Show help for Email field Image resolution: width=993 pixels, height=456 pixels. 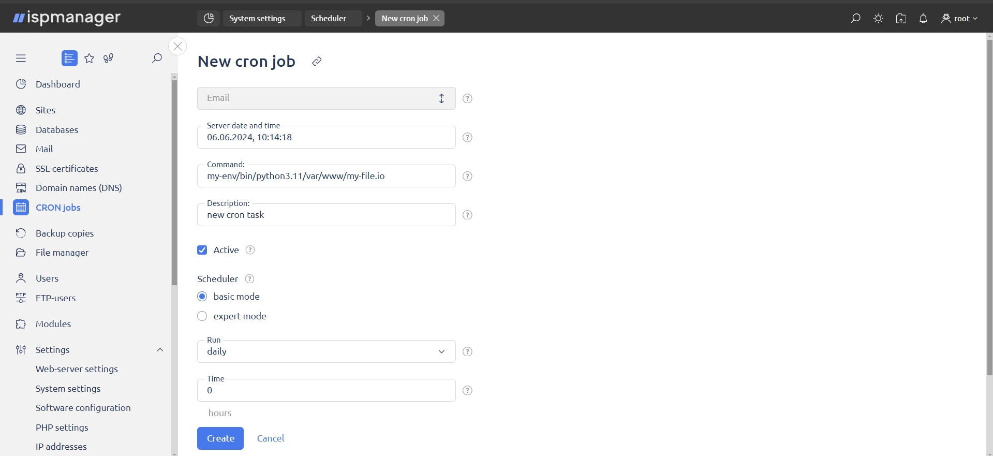point(467,98)
